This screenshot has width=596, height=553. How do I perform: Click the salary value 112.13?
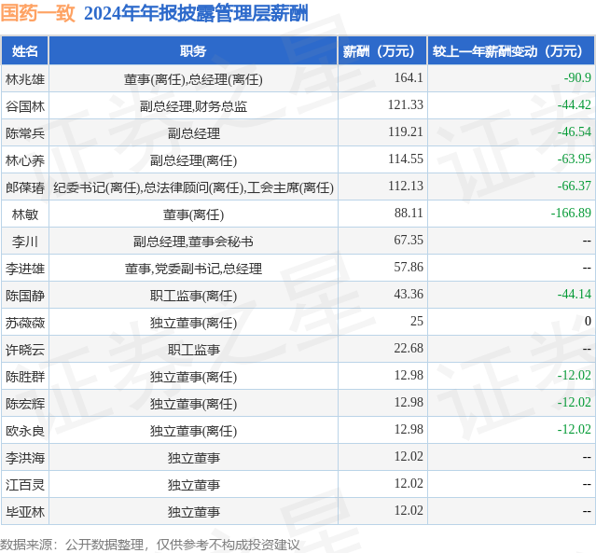point(406,186)
